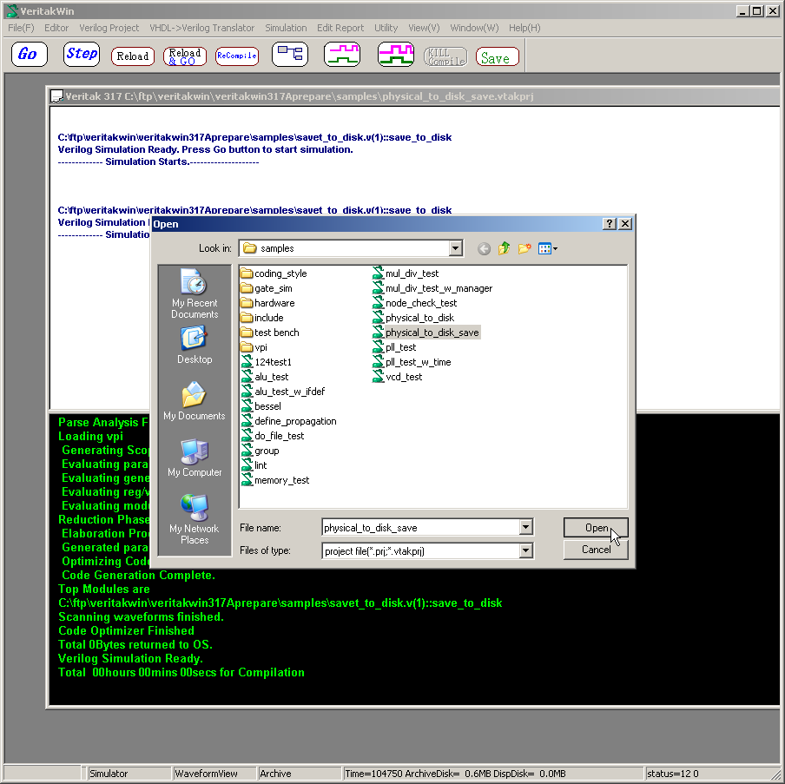Go back using the dialog back arrow
785x784 pixels.
point(484,249)
